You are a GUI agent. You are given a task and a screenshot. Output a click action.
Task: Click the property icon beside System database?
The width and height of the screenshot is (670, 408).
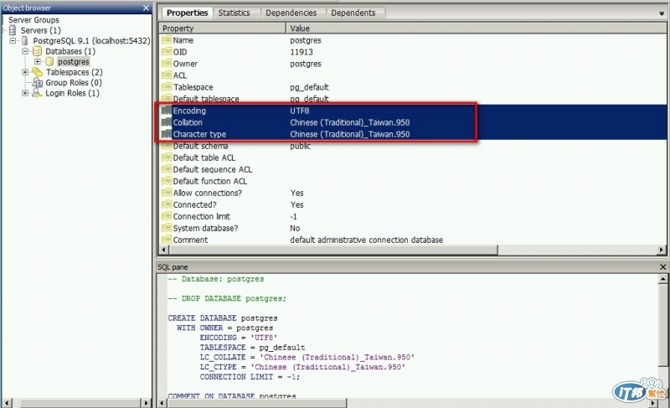[x=166, y=228]
